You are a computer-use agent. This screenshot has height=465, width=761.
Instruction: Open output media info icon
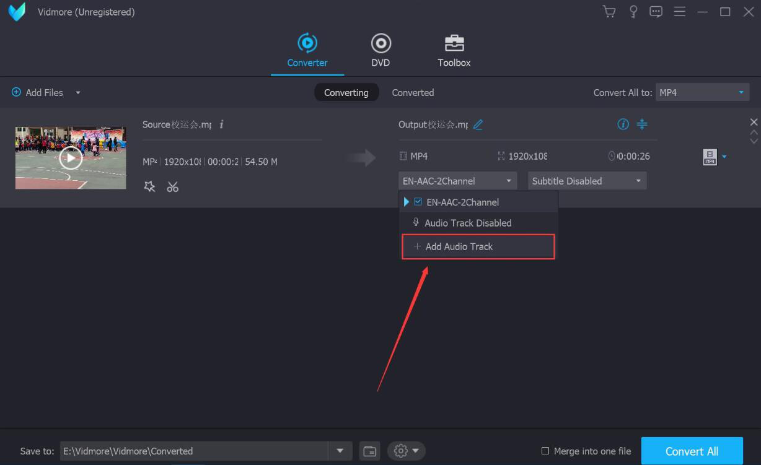click(623, 124)
